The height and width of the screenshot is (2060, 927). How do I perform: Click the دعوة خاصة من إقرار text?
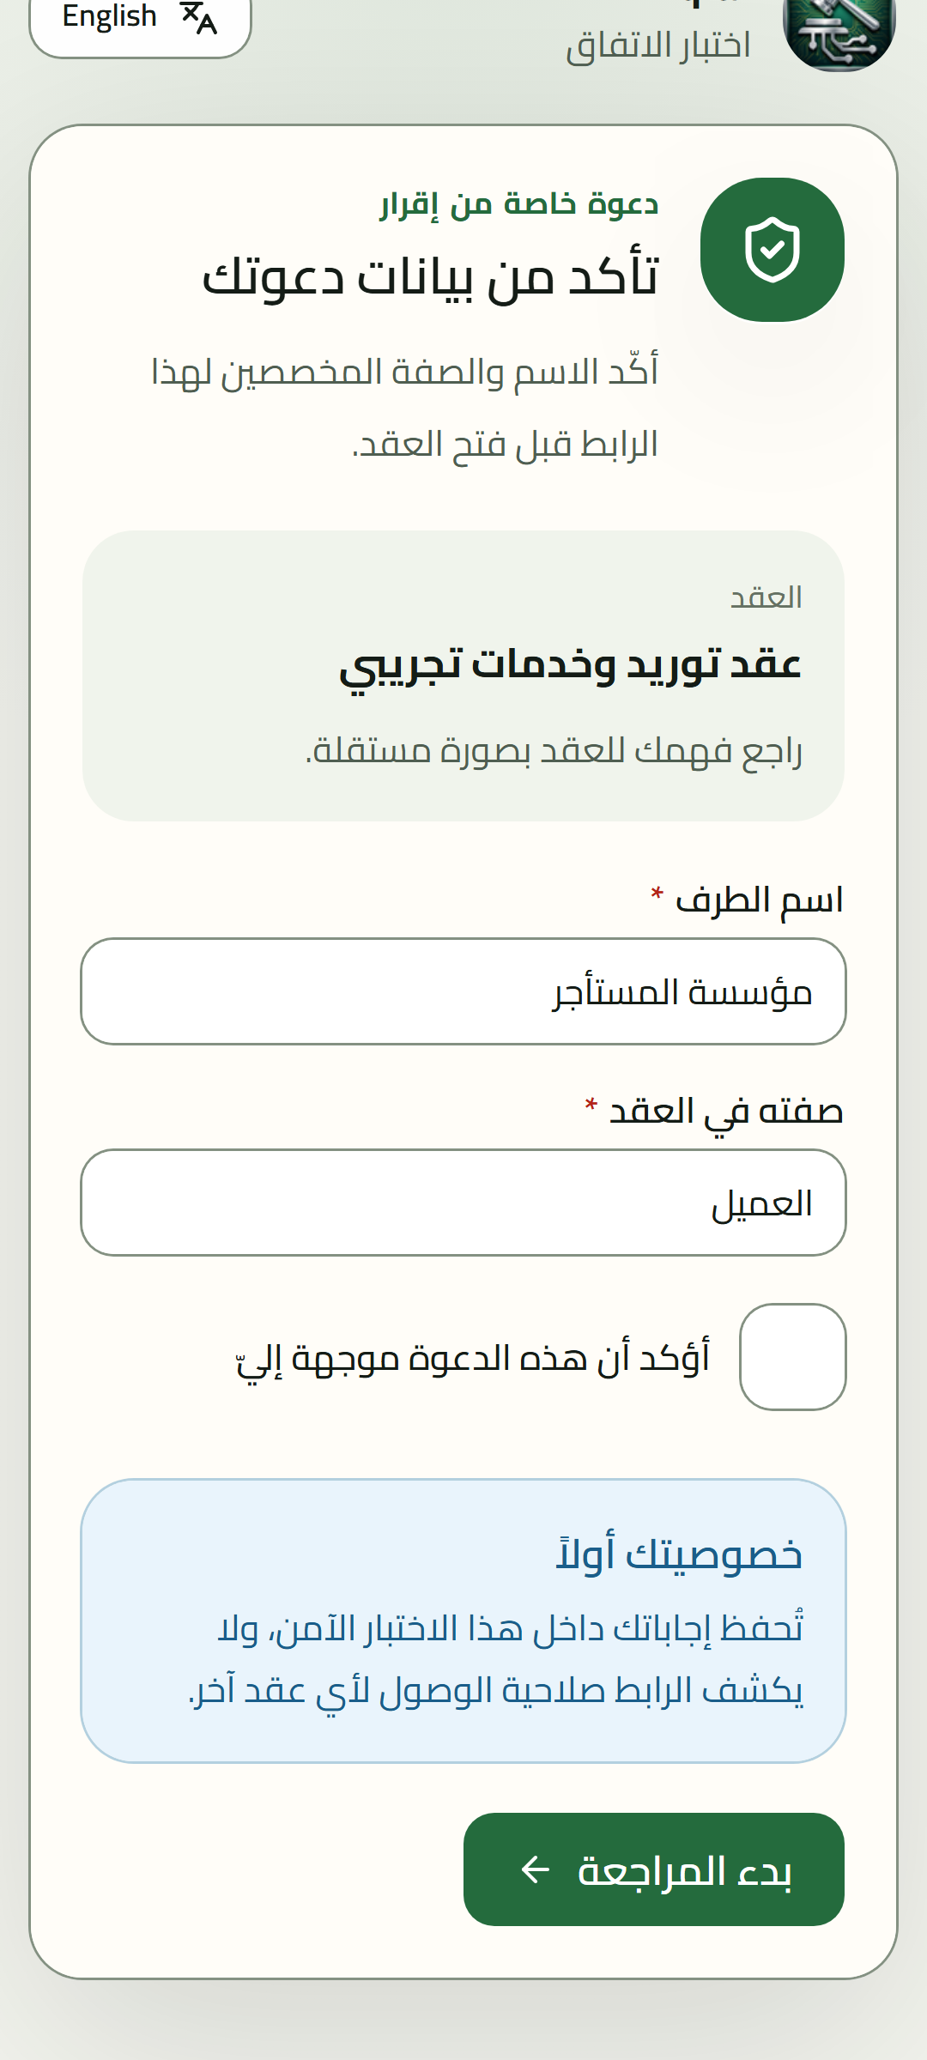coord(519,204)
